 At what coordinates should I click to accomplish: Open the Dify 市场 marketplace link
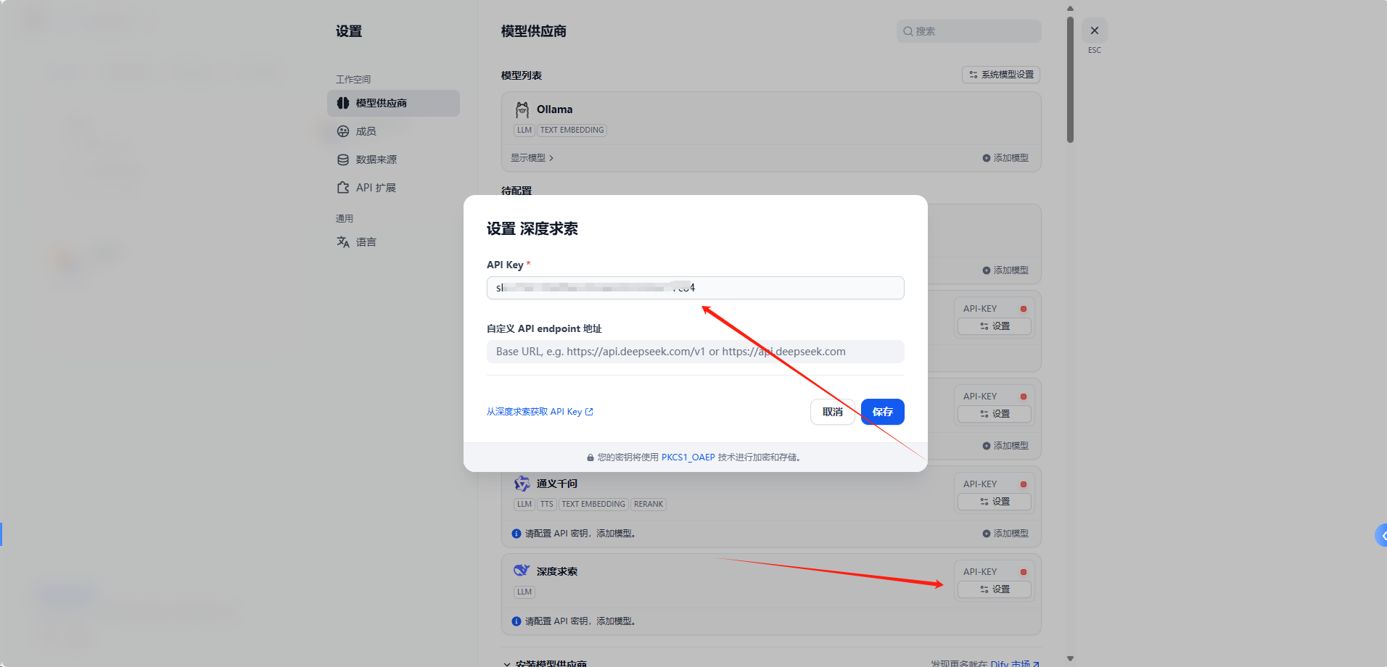coord(1015,663)
